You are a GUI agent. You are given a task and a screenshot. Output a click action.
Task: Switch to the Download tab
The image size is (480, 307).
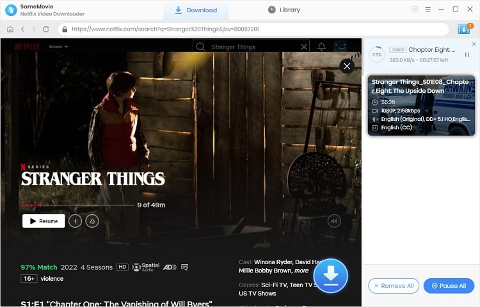196,10
